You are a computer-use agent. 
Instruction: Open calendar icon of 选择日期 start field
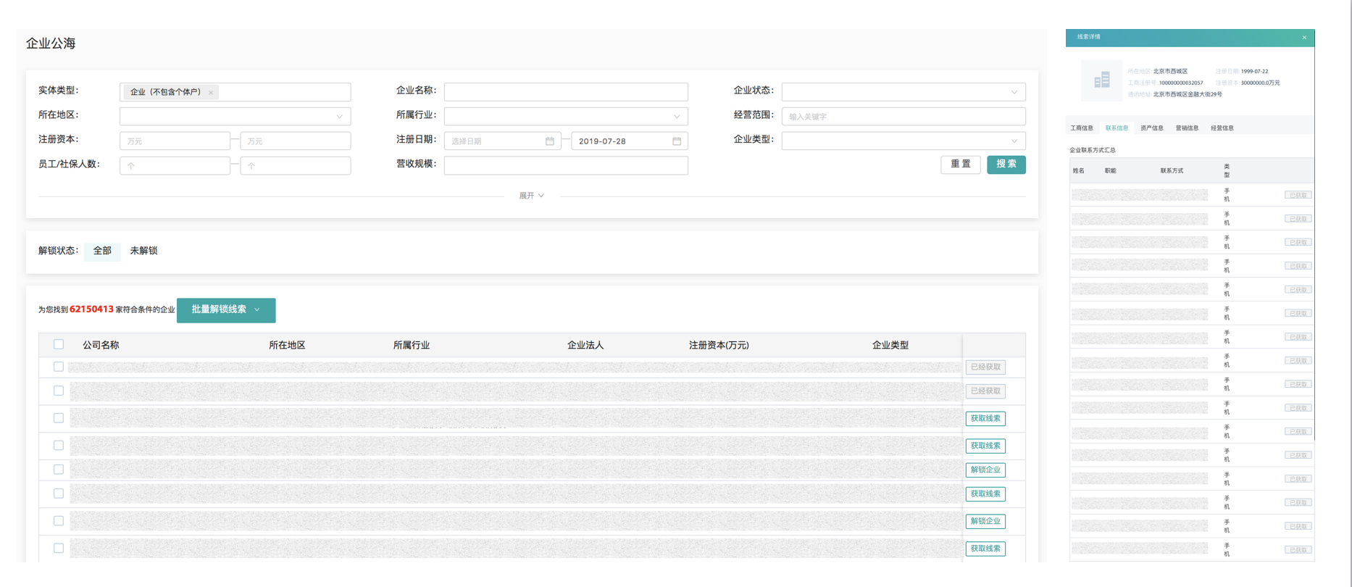550,141
